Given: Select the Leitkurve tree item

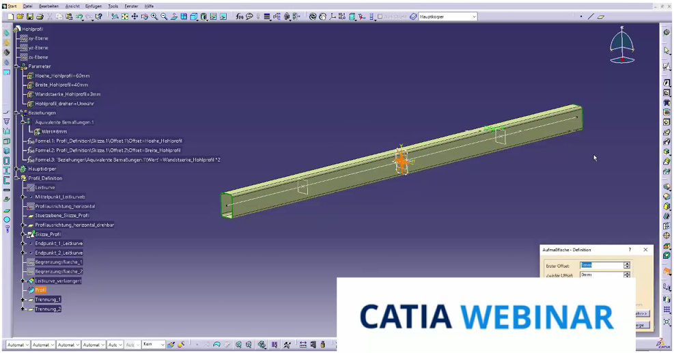Looking at the screenshot, I should 44,188.
